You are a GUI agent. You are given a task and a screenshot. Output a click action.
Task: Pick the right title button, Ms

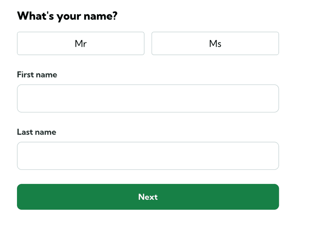[x=215, y=43]
